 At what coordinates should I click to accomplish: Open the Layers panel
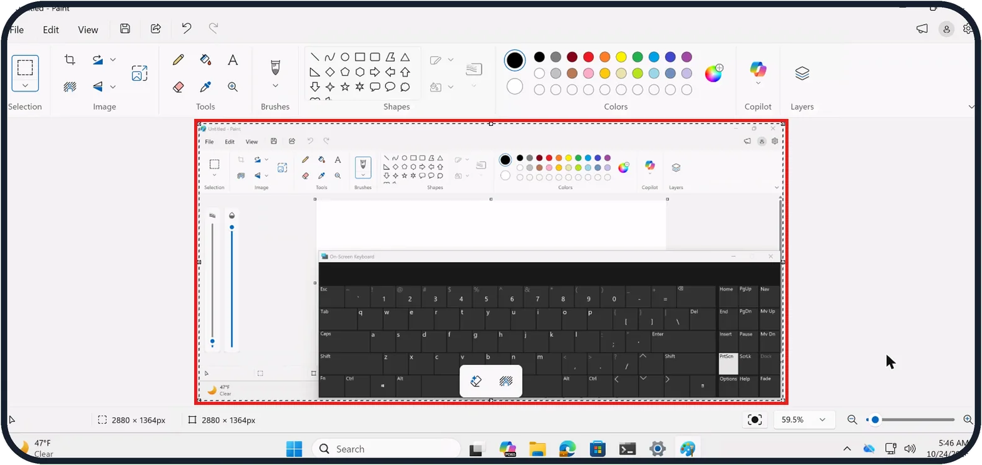tap(802, 73)
